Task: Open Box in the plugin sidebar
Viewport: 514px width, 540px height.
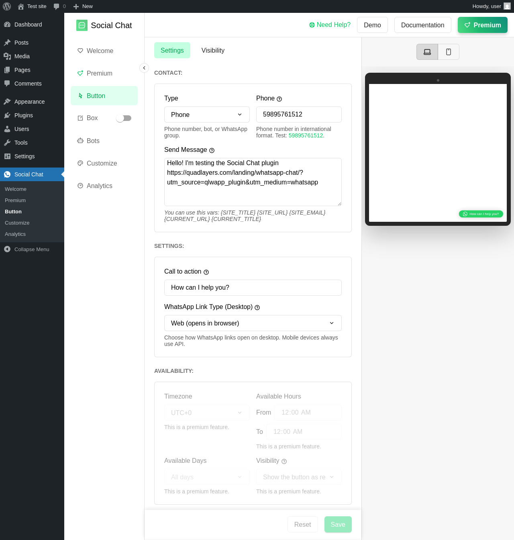Action: point(92,118)
